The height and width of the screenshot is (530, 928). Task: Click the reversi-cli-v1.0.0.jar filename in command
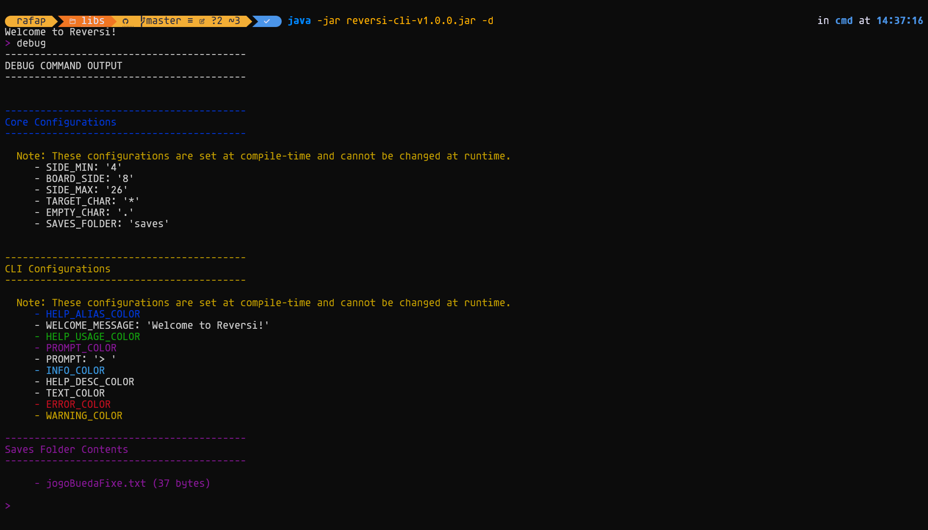click(x=411, y=21)
